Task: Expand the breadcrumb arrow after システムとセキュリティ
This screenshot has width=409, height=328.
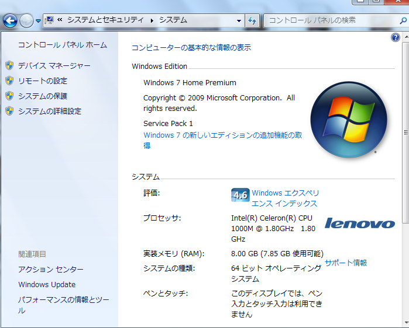Action: 152,20
